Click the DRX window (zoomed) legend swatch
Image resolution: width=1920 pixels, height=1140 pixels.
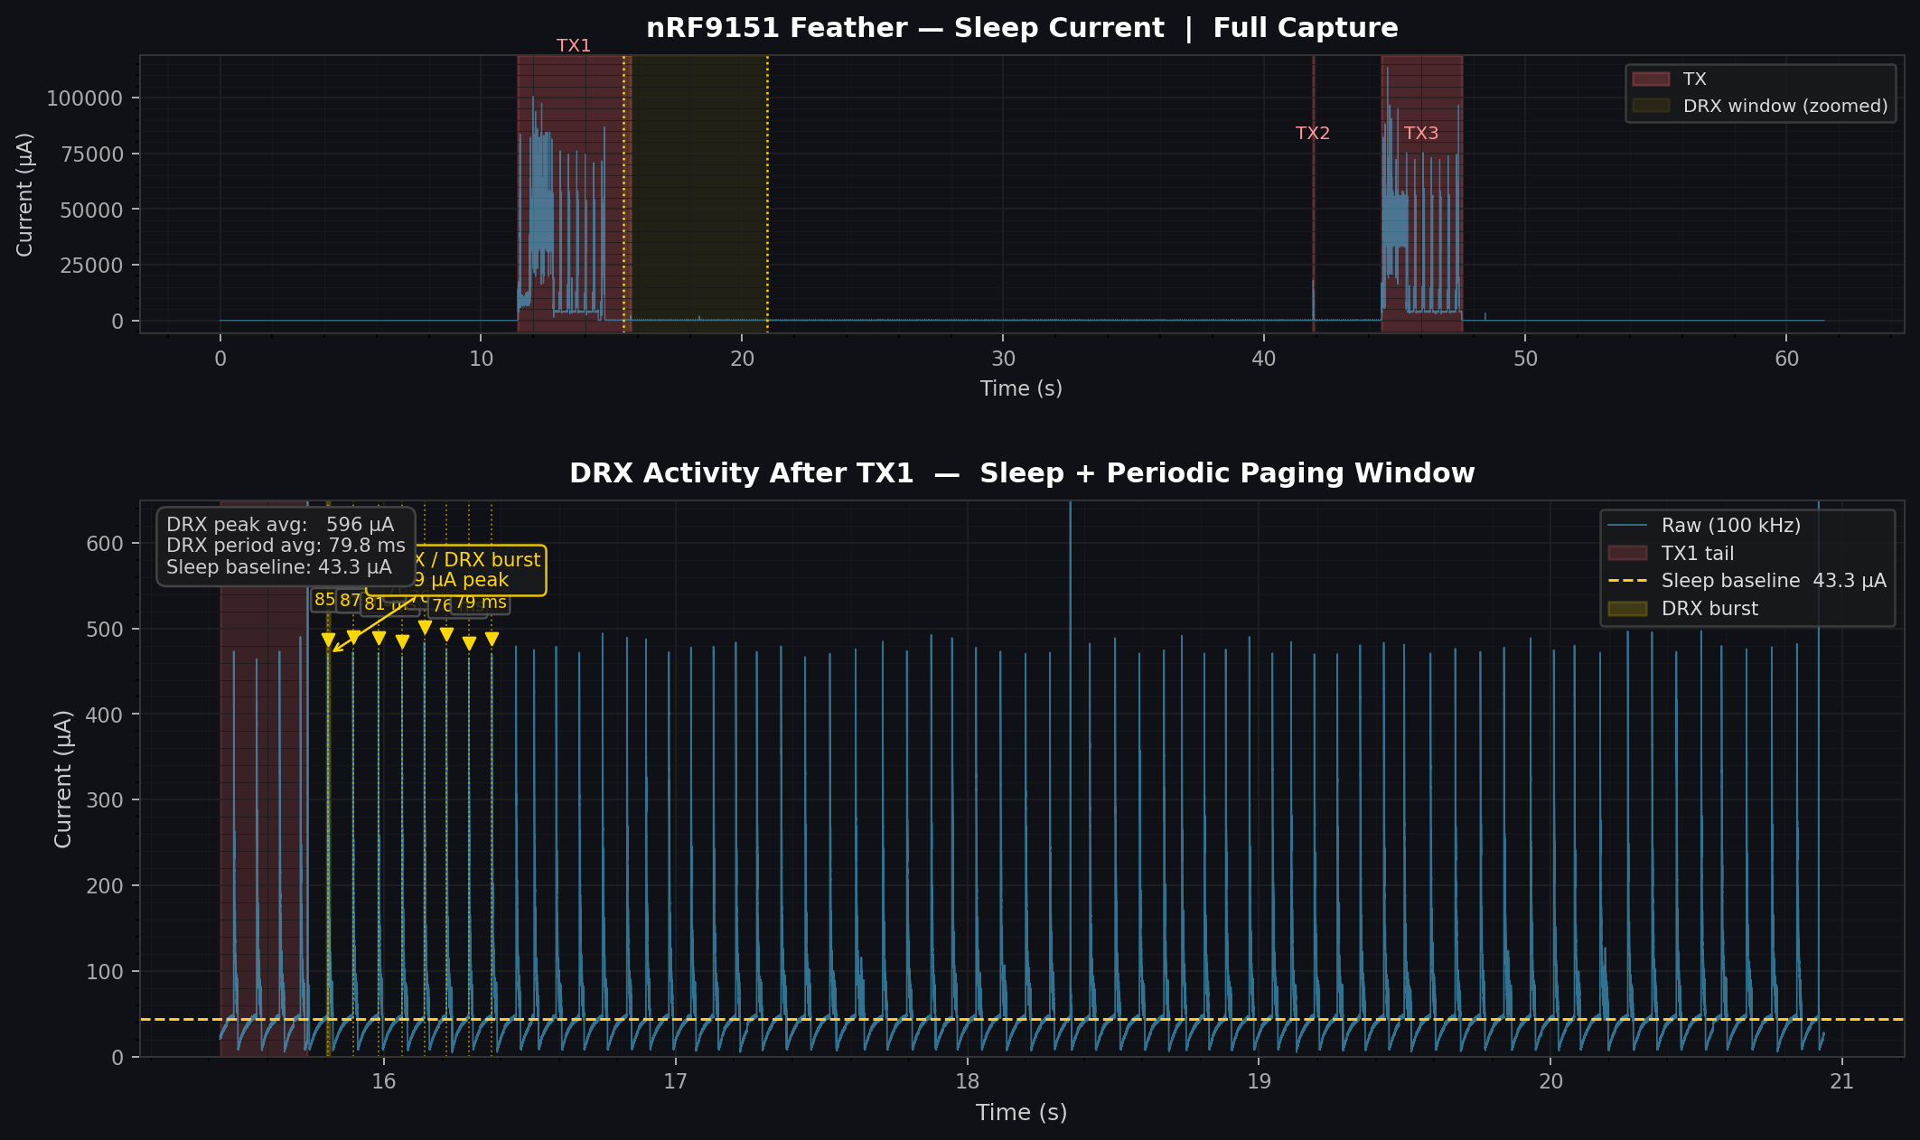click(1651, 107)
